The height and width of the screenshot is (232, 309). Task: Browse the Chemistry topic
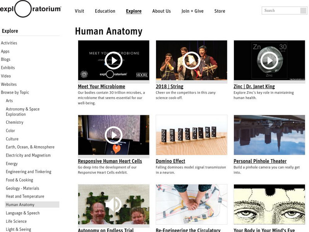[x=15, y=123]
